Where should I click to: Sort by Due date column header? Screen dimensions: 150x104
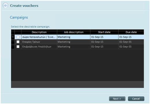click(x=131, y=32)
